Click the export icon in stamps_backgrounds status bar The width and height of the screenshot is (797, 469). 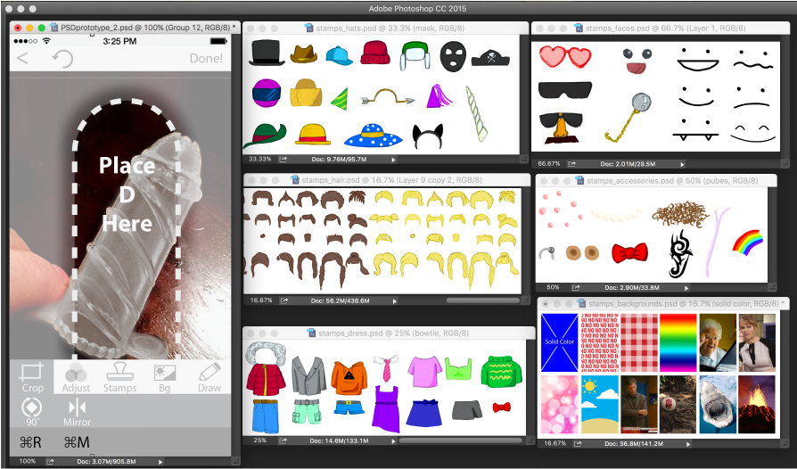(578, 444)
